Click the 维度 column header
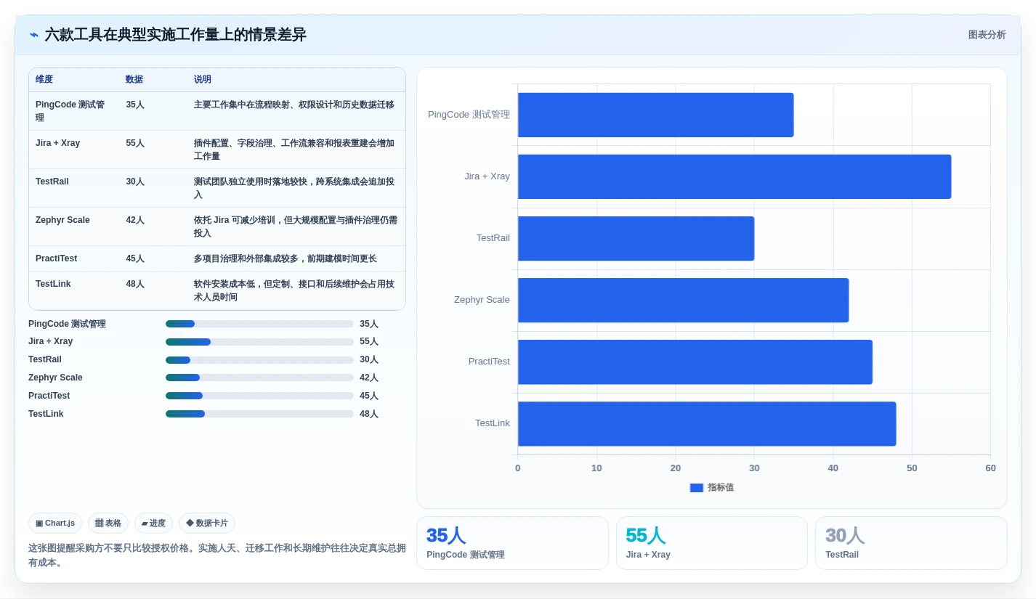This screenshot has width=1036, height=599. coord(74,80)
